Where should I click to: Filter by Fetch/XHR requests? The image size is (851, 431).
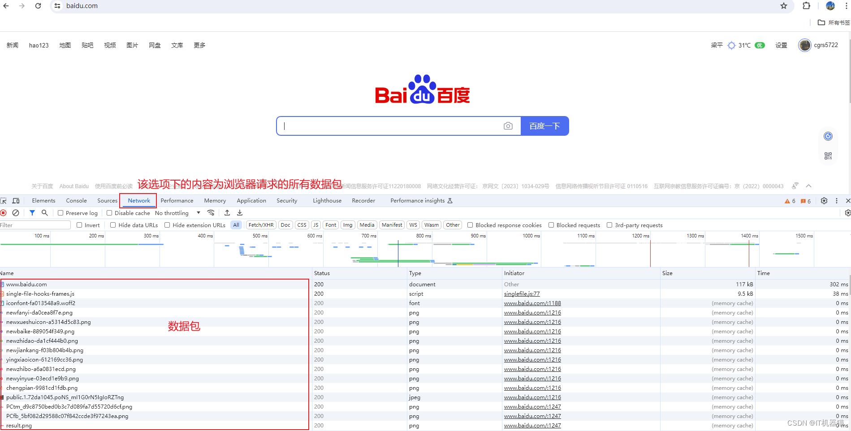[x=261, y=225]
